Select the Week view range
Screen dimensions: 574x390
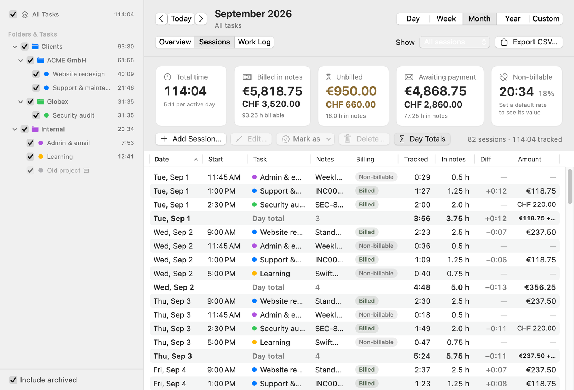(446, 19)
